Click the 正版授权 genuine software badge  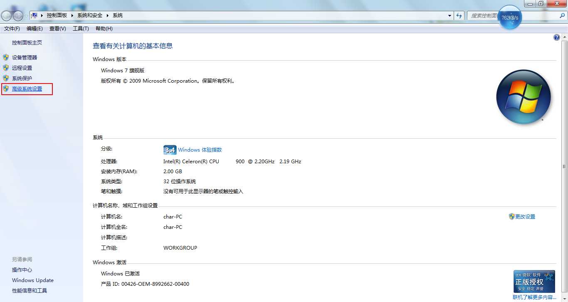coord(534,282)
